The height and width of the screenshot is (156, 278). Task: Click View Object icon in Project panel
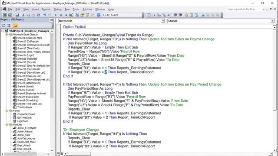pos(9,26)
